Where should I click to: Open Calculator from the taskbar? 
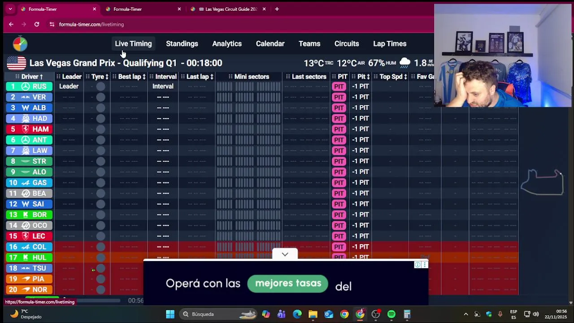click(x=407, y=314)
